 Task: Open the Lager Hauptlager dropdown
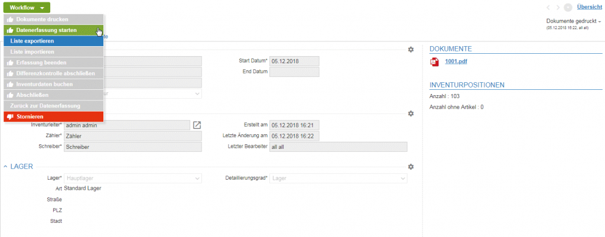tap(132, 178)
